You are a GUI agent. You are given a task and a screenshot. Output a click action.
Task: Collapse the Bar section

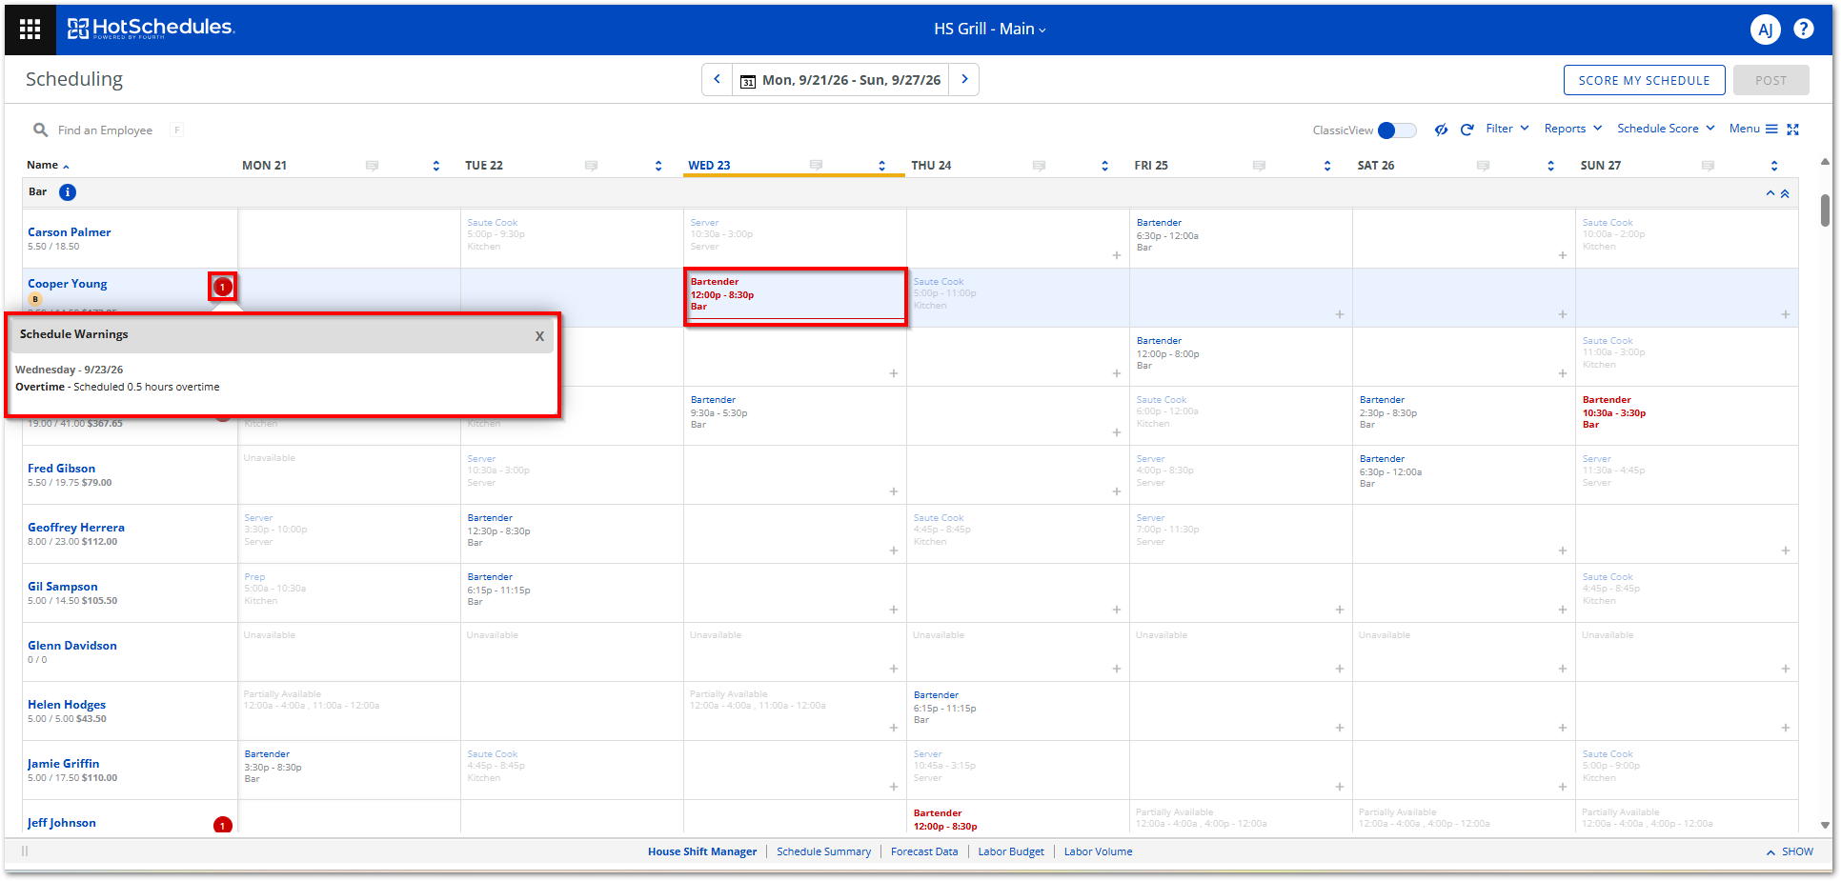1770,193
